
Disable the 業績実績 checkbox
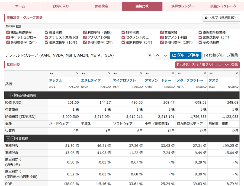[x=162, y=32]
